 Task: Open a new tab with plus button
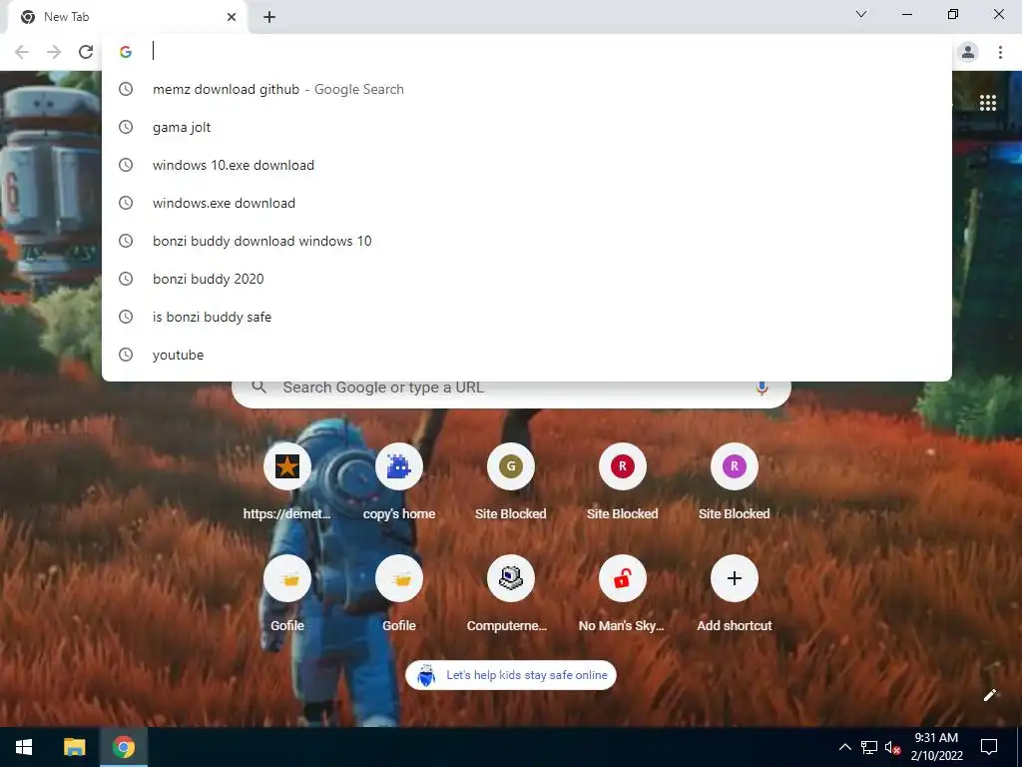(x=269, y=17)
